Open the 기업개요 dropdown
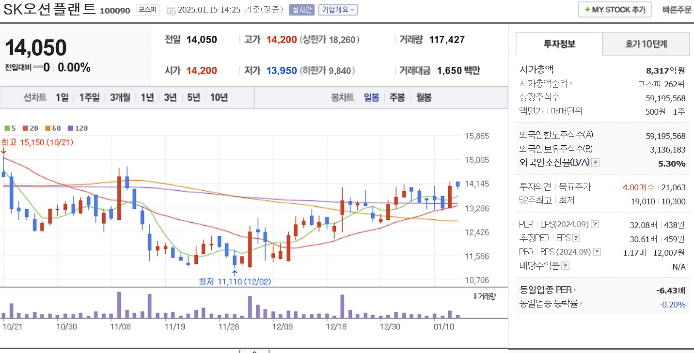Screen dimensions: 694x353 pos(338,10)
